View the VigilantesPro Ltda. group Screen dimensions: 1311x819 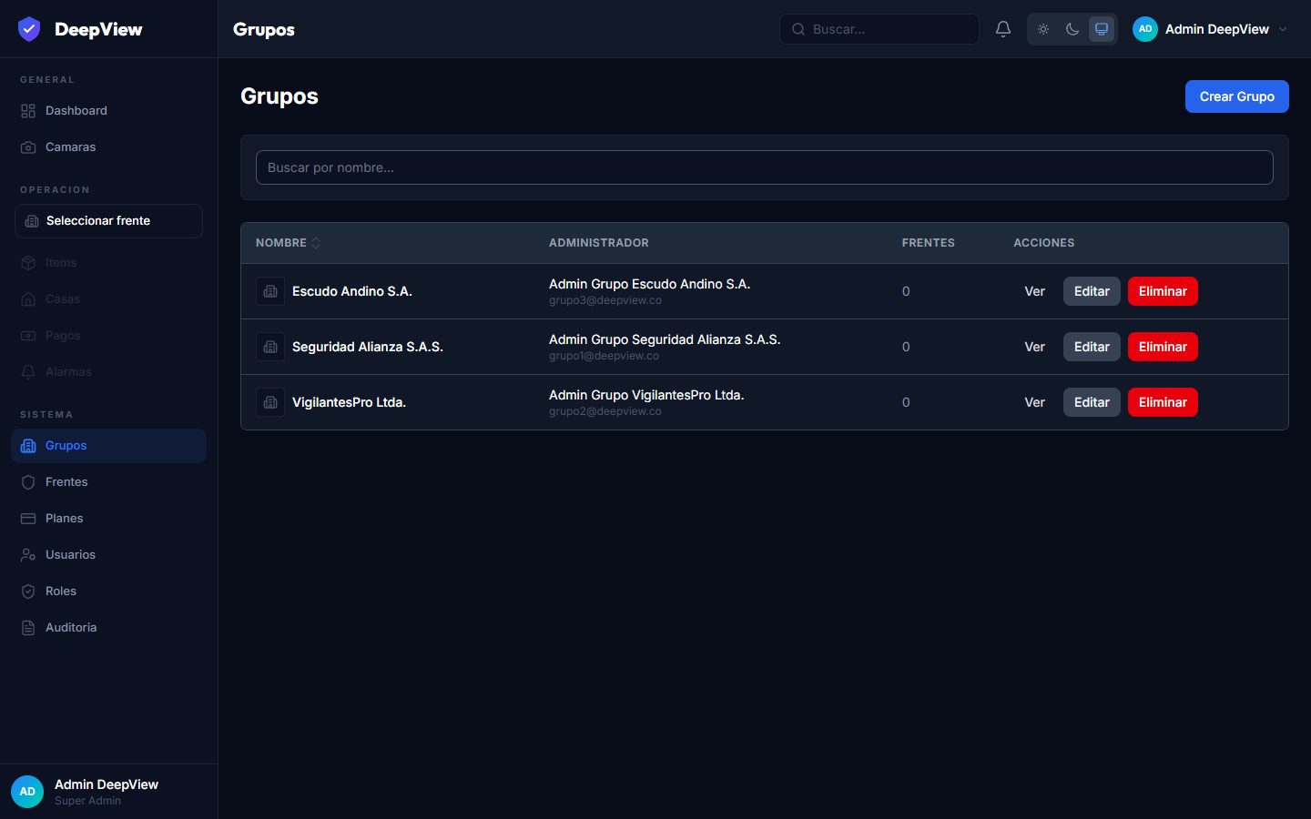click(1035, 402)
